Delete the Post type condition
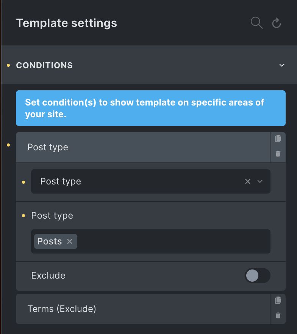 click(278, 154)
